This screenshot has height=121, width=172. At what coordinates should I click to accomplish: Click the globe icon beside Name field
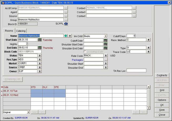(66, 36)
